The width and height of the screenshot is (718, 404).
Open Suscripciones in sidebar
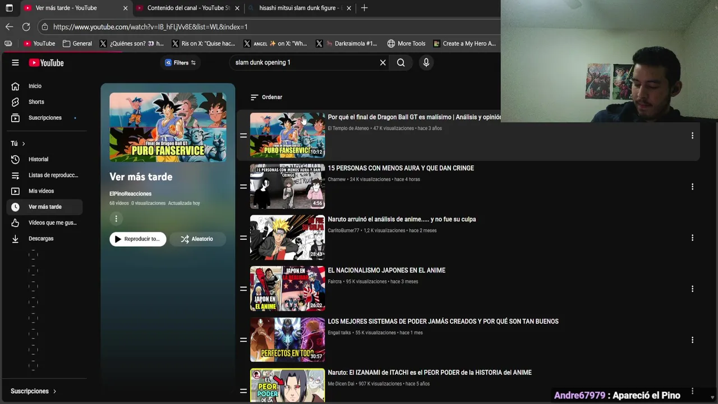pyautogui.click(x=45, y=118)
